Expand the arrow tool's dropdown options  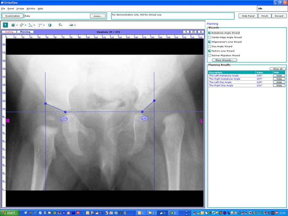tap(76, 25)
